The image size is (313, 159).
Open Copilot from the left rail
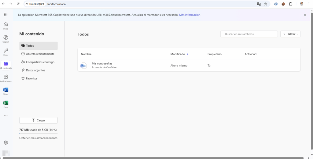(6, 39)
